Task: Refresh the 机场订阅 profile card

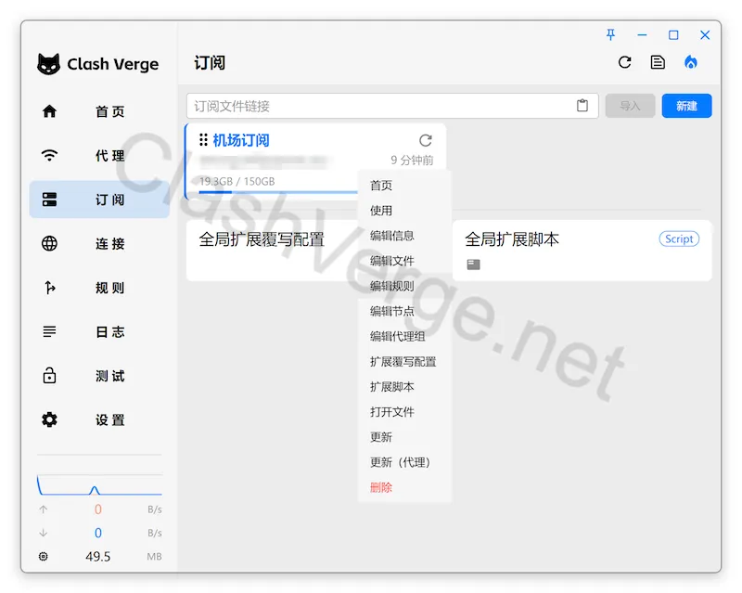Action: click(x=426, y=140)
